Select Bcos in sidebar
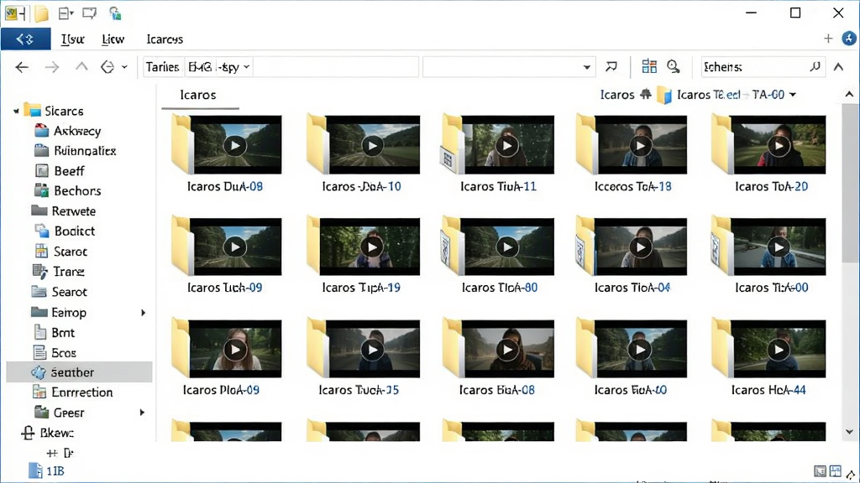Viewport: 860px width, 483px height. [x=55, y=353]
